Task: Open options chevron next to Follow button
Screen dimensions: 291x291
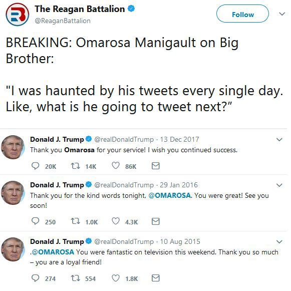Action: coord(282,14)
